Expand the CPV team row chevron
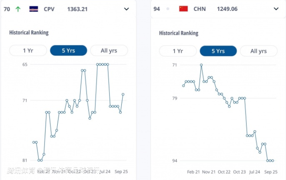Viewport: 286px width, 180px height. point(127,9)
